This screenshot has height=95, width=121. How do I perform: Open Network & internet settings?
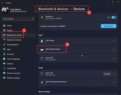click(18, 40)
